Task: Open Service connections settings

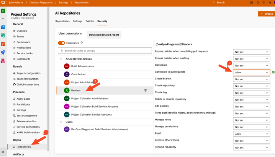Action: [28, 127]
